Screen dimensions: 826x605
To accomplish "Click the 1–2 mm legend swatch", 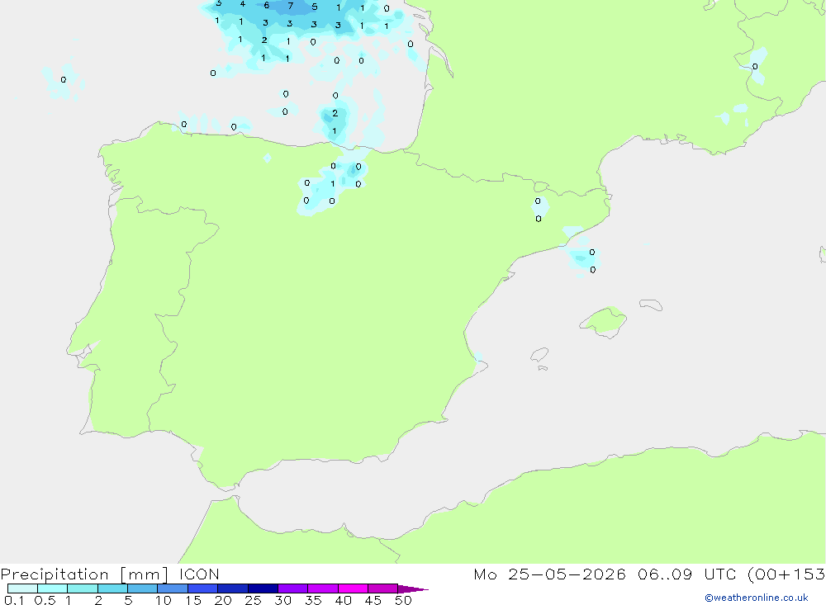I will (82, 588).
